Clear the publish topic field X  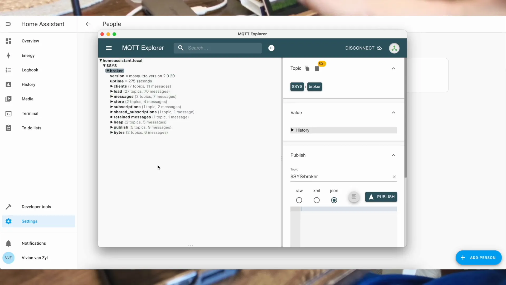coord(395,177)
